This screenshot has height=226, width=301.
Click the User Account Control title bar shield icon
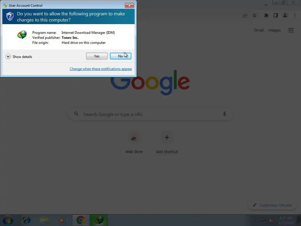pyautogui.click(x=5, y=5)
